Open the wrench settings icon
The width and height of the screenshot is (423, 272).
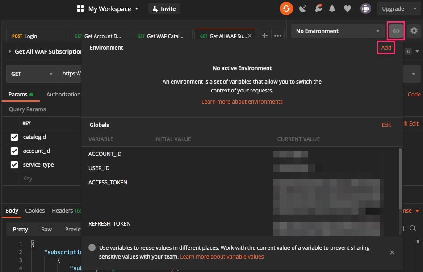pyautogui.click(x=318, y=8)
